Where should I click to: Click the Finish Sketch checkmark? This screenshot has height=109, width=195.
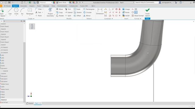click(147, 12)
